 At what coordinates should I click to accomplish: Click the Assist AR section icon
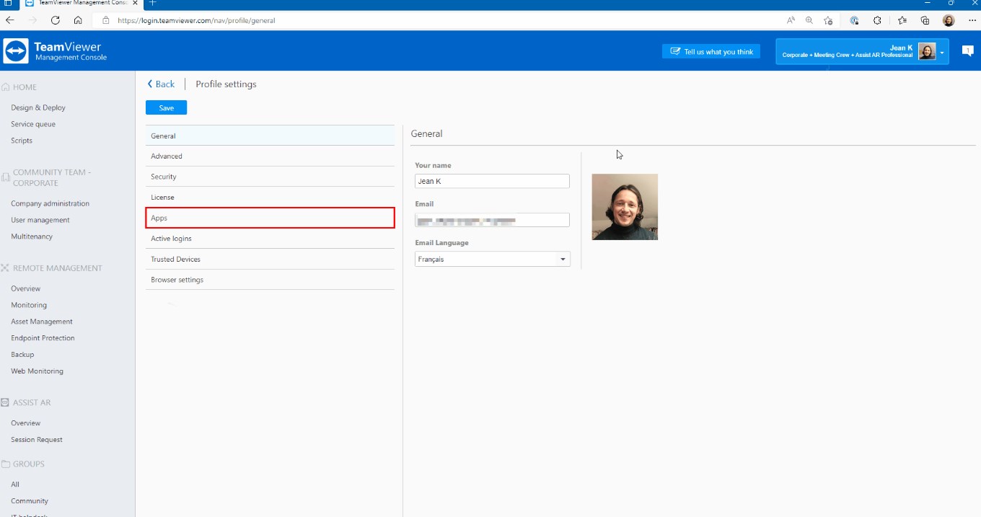6,402
